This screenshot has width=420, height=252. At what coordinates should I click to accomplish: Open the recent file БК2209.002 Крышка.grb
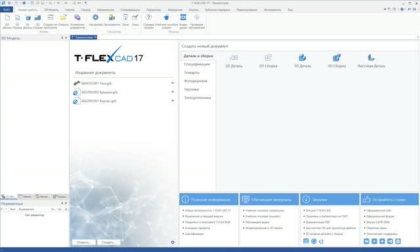99,92
